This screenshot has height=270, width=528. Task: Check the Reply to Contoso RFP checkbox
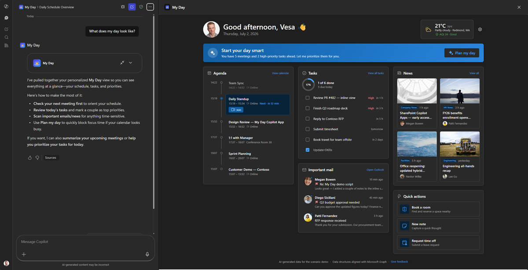(x=308, y=119)
